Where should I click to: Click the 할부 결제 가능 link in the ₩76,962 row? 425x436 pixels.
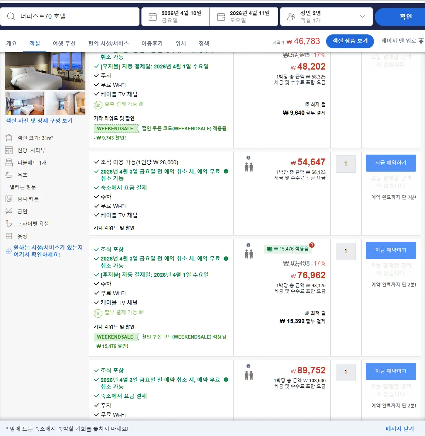124,313
